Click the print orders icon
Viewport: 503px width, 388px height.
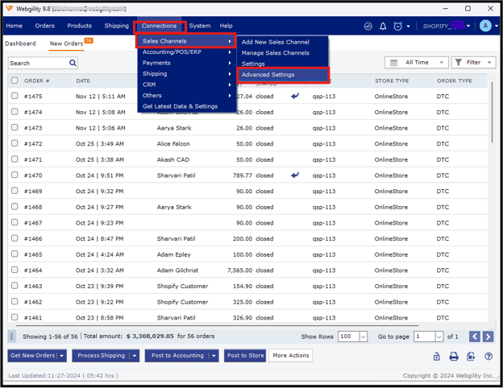coord(454,356)
